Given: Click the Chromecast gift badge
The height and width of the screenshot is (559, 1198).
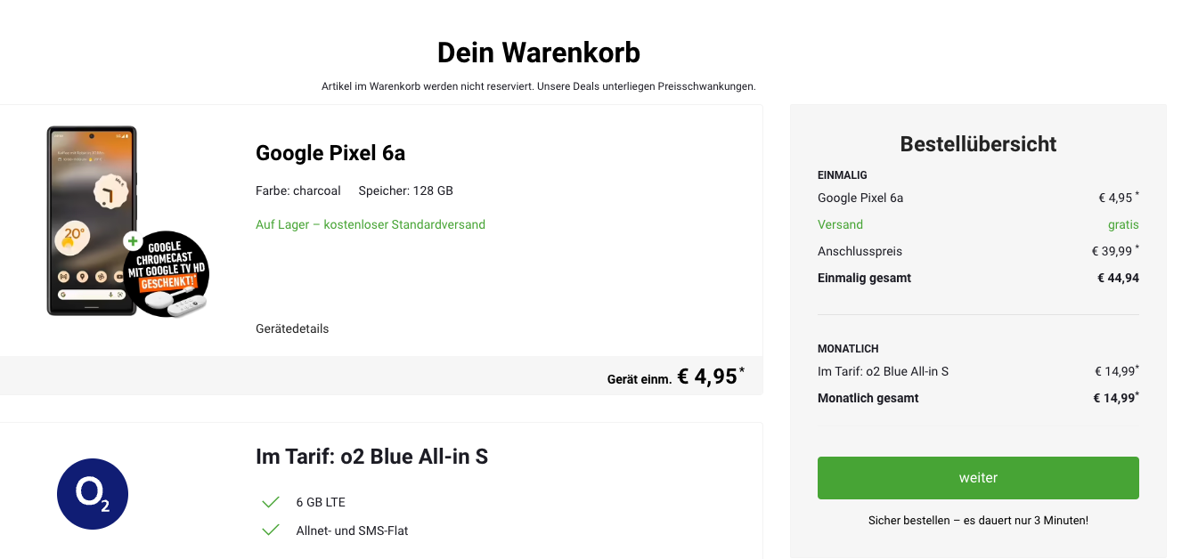Looking at the screenshot, I should point(166,273).
